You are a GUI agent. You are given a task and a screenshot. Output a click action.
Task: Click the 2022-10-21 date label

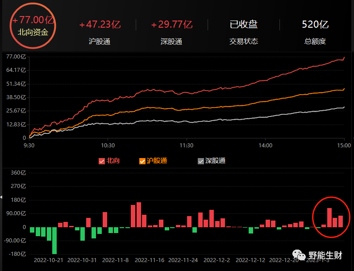[x=49, y=260]
